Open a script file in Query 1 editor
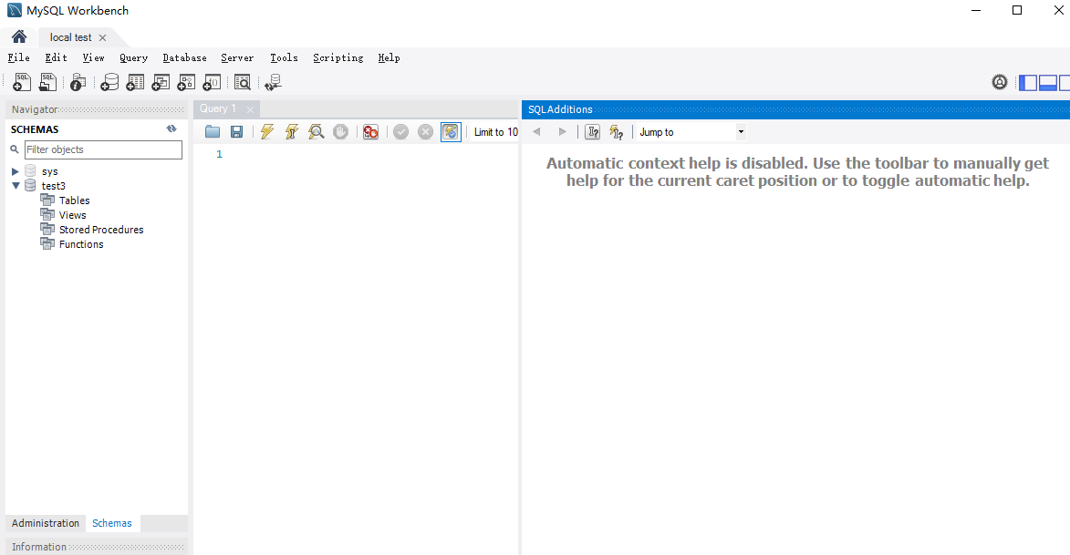This screenshot has height=555, width=1070. 213,131
